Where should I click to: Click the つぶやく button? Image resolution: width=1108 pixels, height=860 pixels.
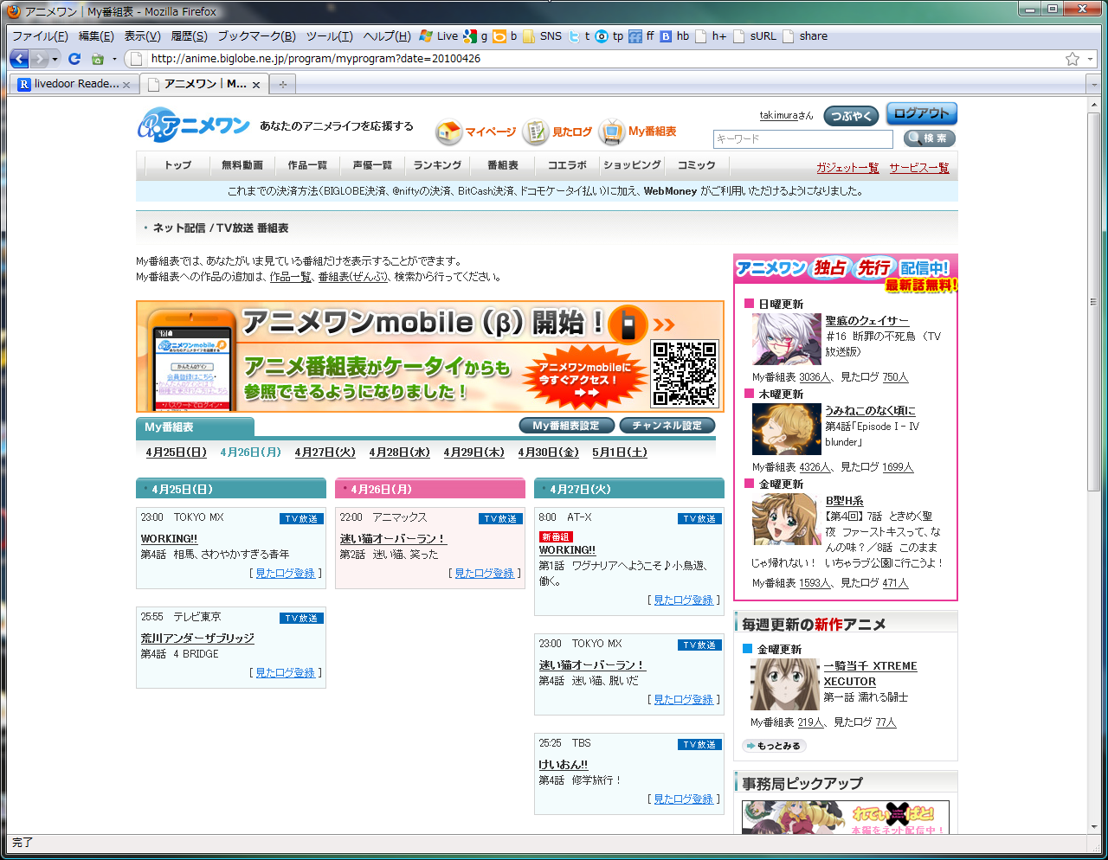[852, 116]
